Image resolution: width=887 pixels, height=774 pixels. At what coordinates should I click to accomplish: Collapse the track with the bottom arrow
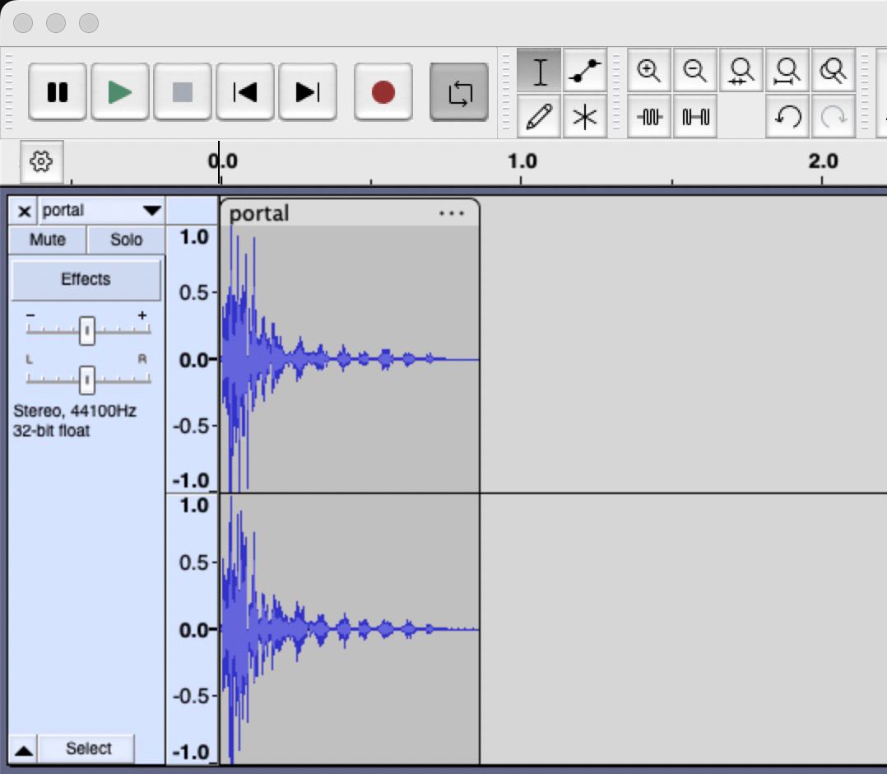click(24, 749)
